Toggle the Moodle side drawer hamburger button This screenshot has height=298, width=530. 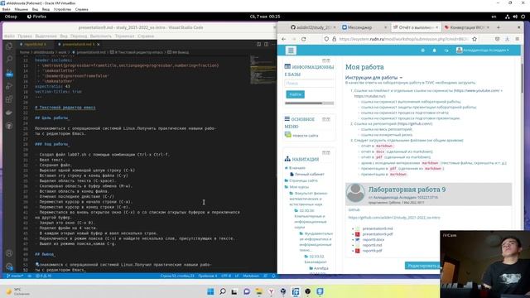coord(291,50)
